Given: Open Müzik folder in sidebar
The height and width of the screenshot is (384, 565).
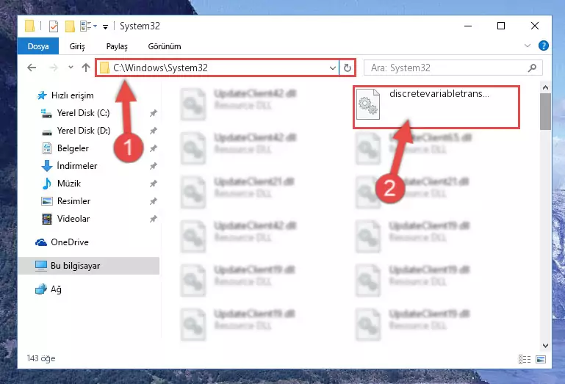Looking at the screenshot, I should pos(69,184).
